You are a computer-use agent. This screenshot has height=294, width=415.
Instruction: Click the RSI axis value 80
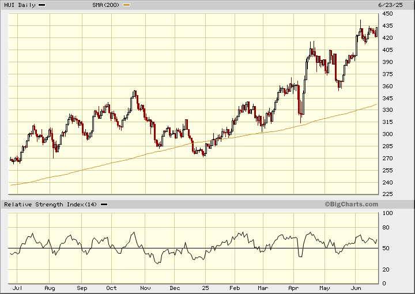pos(386,227)
